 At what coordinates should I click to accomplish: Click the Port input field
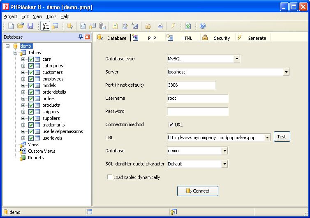[x=191, y=85]
